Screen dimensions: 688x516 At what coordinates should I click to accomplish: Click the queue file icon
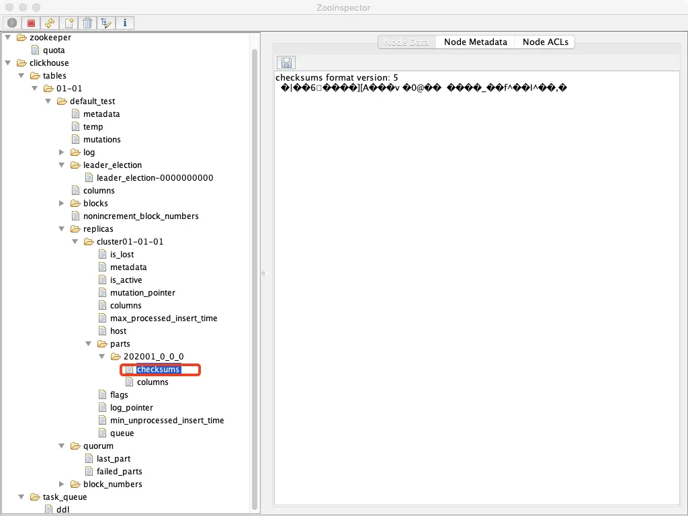click(x=102, y=433)
